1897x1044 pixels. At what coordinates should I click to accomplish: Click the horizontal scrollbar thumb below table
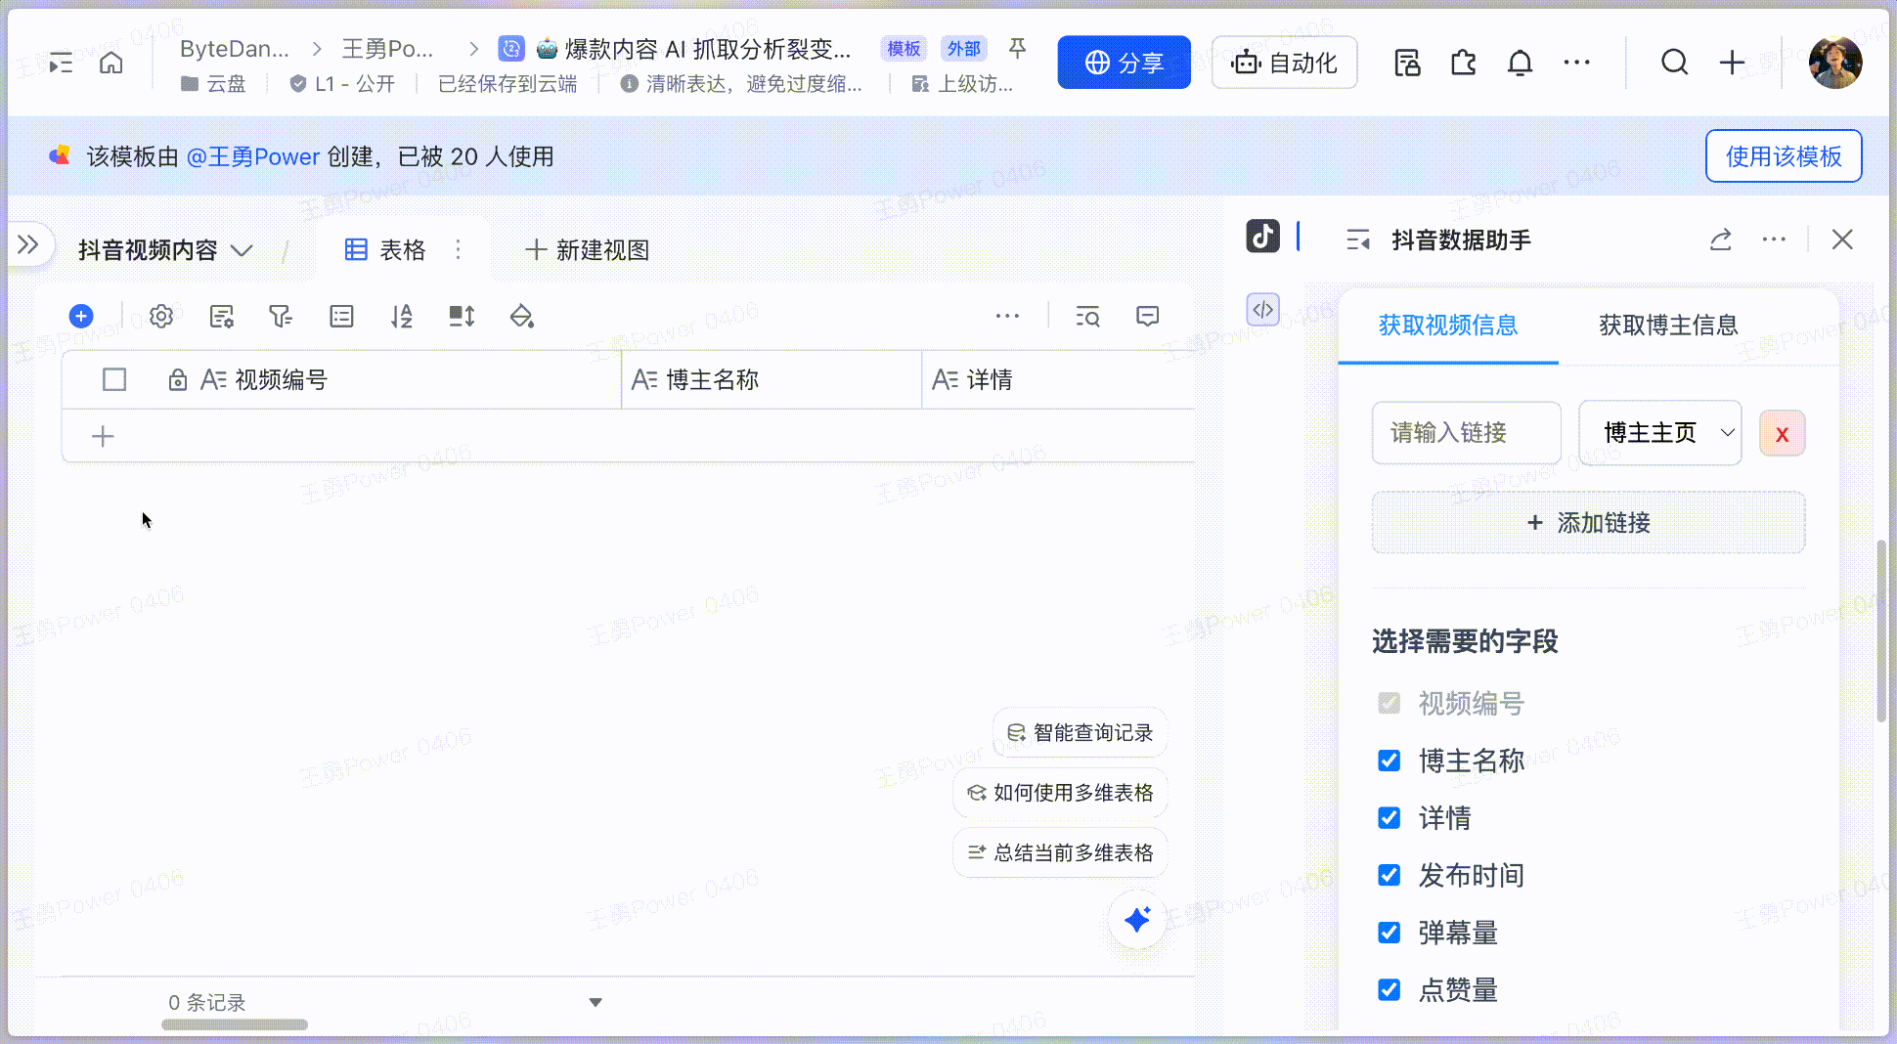(x=235, y=1024)
